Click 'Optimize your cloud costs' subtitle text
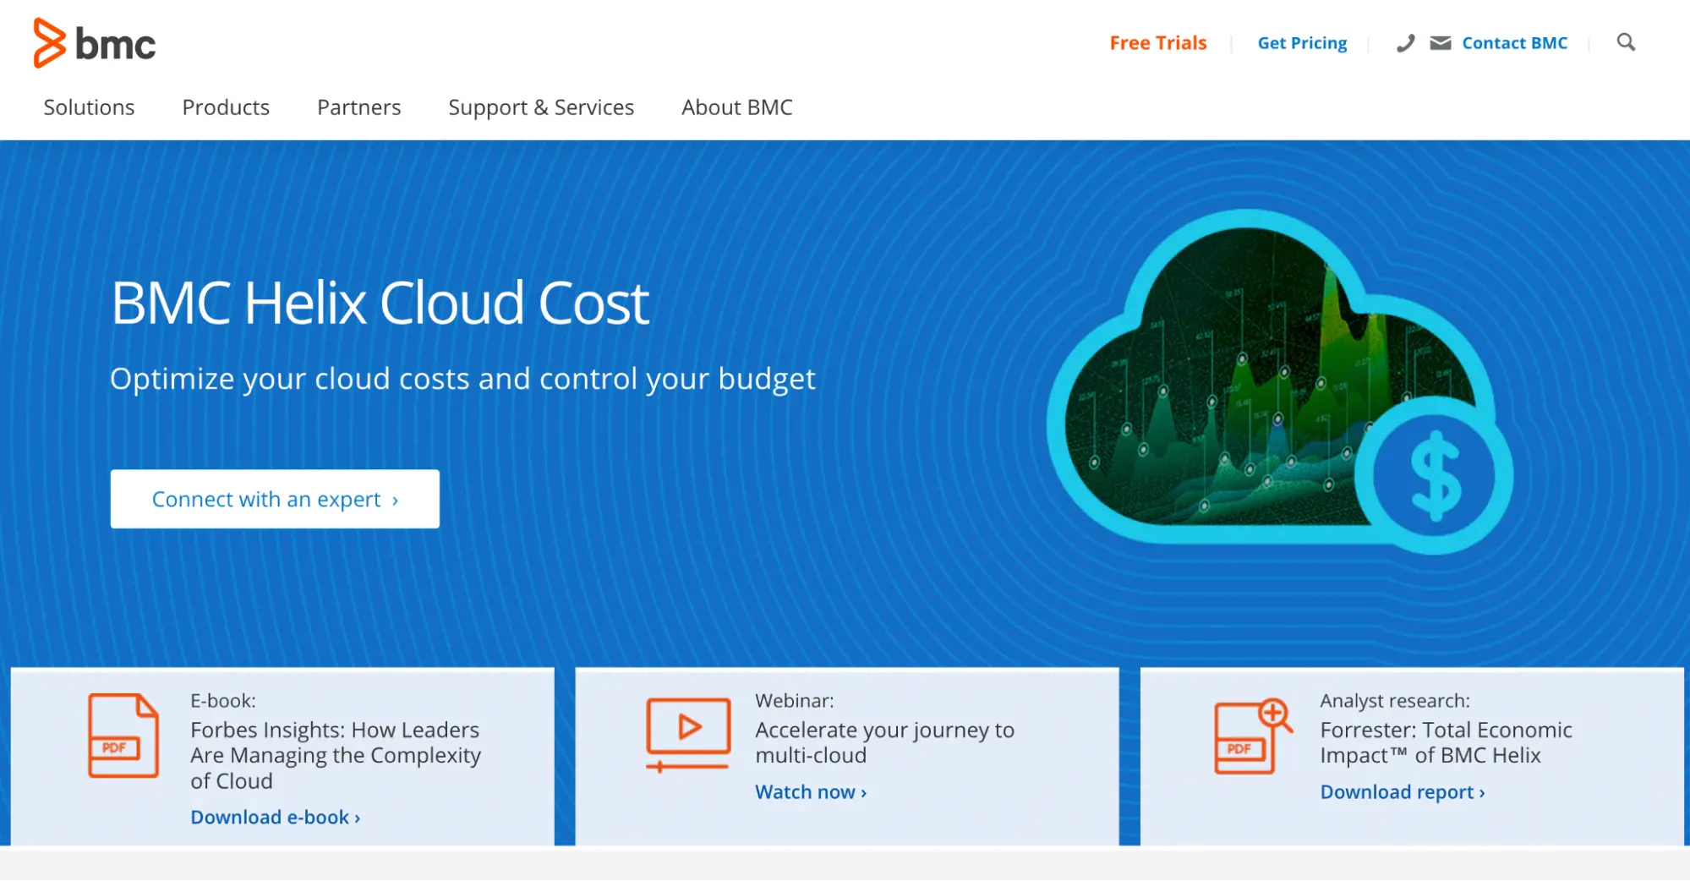Viewport: 1690px width, 881px height. 462,379
